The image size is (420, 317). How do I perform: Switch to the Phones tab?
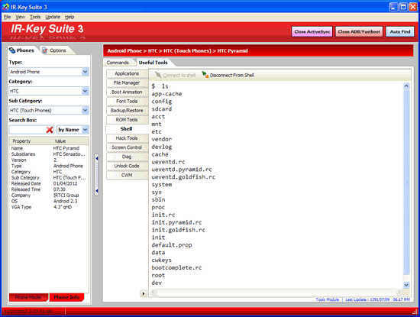click(x=22, y=50)
